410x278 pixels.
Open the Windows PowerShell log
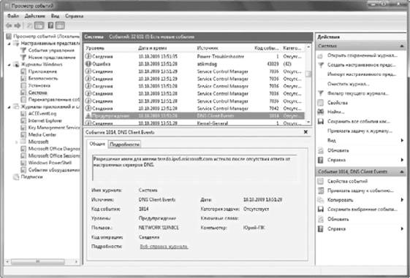[x=50, y=163]
